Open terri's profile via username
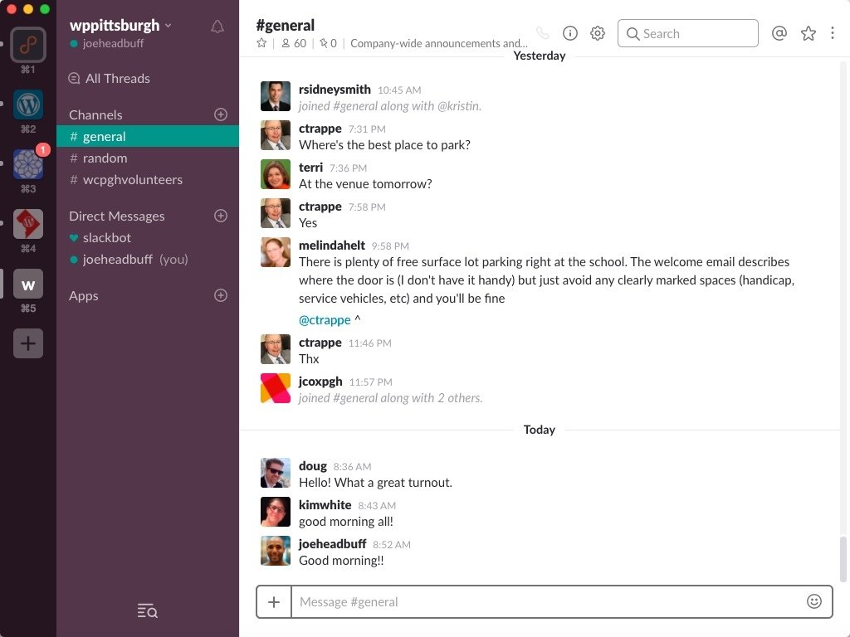 coord(310,168)
